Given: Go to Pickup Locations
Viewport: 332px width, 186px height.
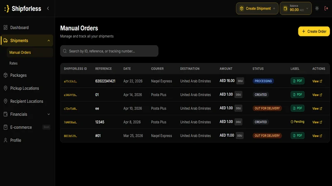Looking at the screenshot, I should pos(27,88).
